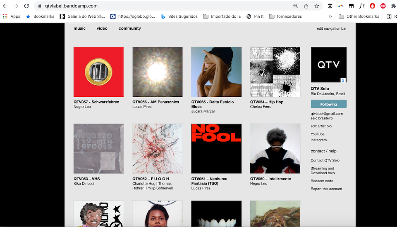Screen dimensions: 397x227
Task: Open the Pin It bookmark
Action: (255, 16)
